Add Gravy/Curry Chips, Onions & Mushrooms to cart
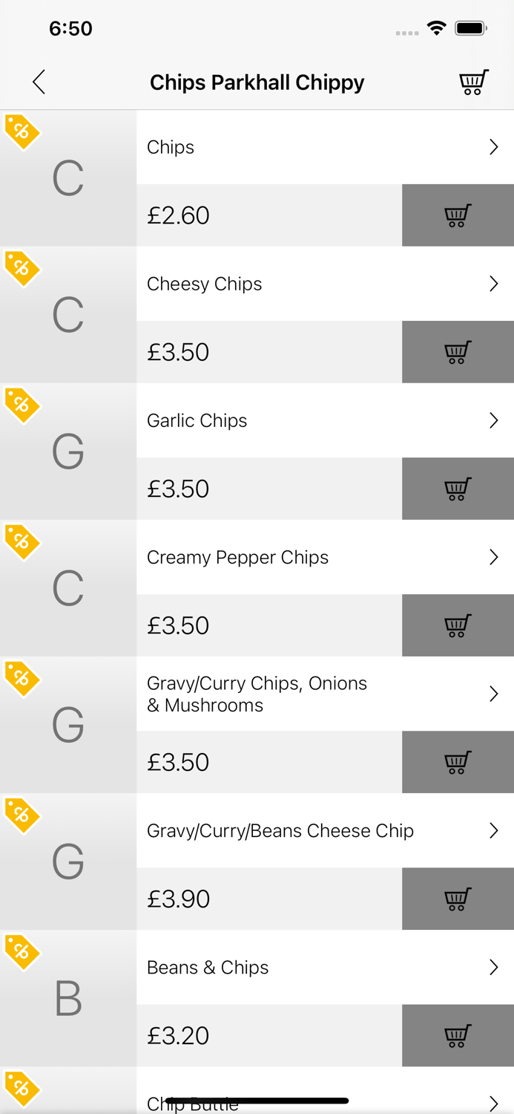 456,762
